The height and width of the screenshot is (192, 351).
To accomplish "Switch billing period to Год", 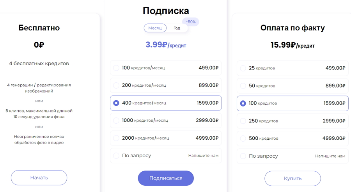I will click(x=177, y=28).
